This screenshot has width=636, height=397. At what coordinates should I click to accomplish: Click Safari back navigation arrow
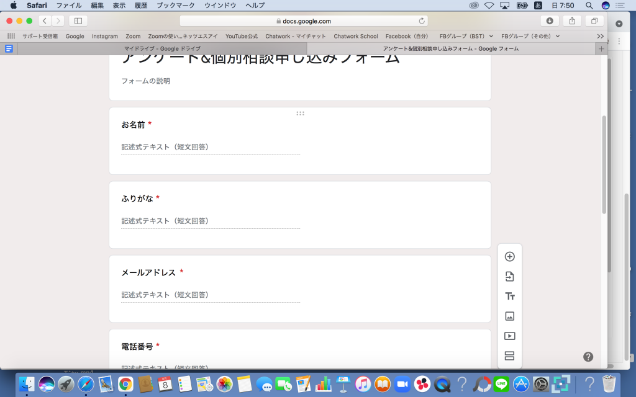(45, 20)
